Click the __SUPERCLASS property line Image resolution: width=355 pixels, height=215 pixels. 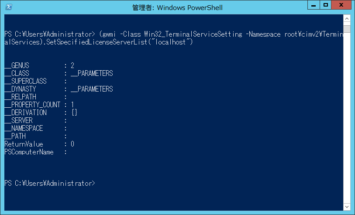(x=36, y=81)
